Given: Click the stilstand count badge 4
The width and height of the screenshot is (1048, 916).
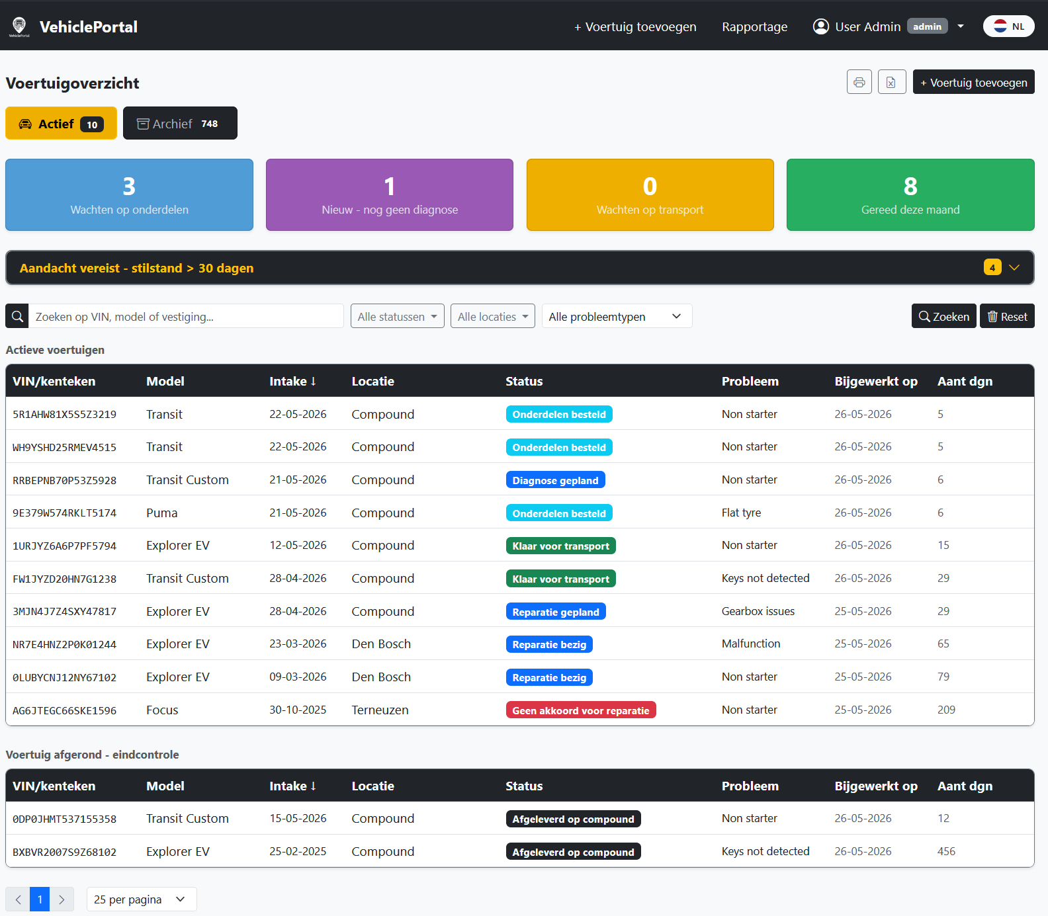Looking at the screenshot, I should click(992, 267).
